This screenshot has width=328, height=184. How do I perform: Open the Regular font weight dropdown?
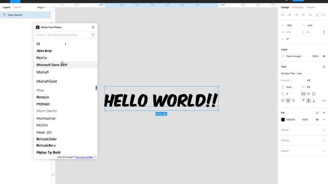point(286,80)
